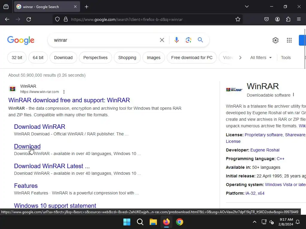Open result options beside win-rar.com URL

[x=64, y=92]
